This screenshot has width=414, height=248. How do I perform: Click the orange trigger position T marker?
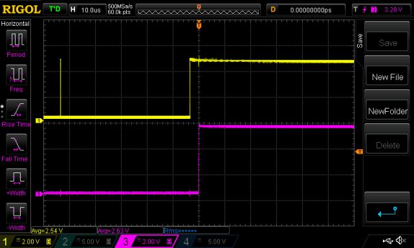[x=199, y=25]
